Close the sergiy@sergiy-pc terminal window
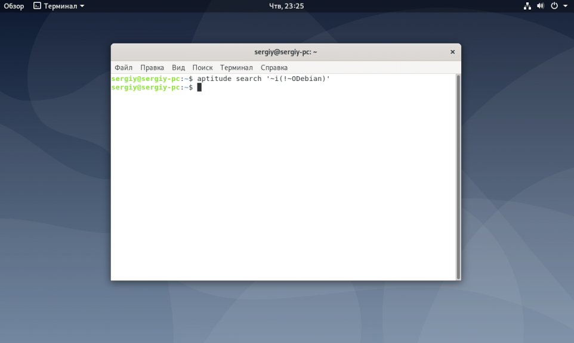The image size is (574, 343). [x=452, y=52]
